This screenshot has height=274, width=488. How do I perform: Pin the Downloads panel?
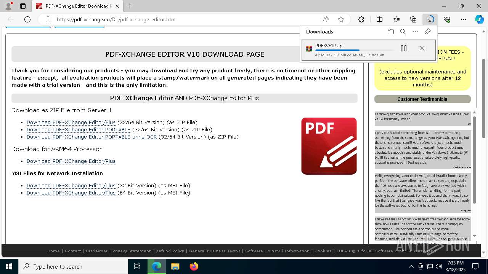coord(427,32)
